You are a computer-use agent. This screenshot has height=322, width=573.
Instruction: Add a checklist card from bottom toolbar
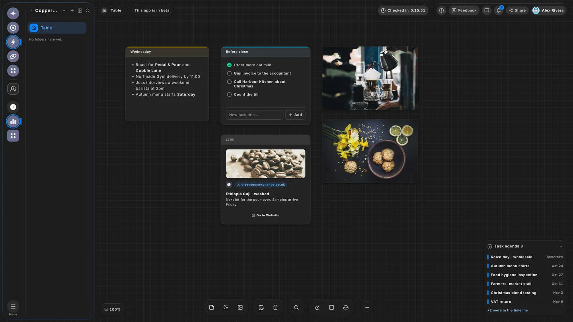[226, 308]
